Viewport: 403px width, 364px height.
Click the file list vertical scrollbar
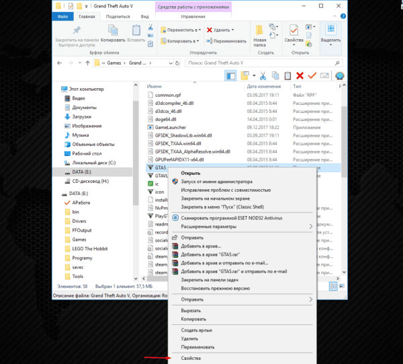(344, 141)
